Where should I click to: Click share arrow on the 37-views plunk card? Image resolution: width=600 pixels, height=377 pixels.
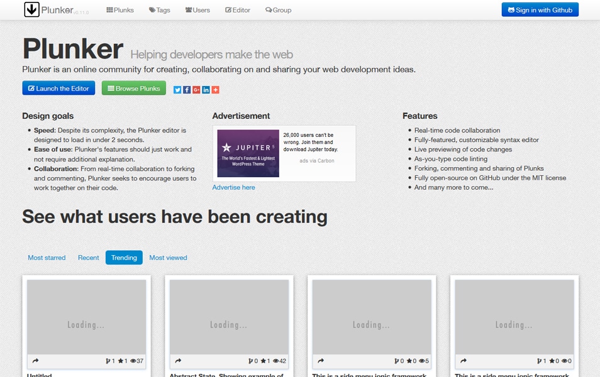coord(35,361)
